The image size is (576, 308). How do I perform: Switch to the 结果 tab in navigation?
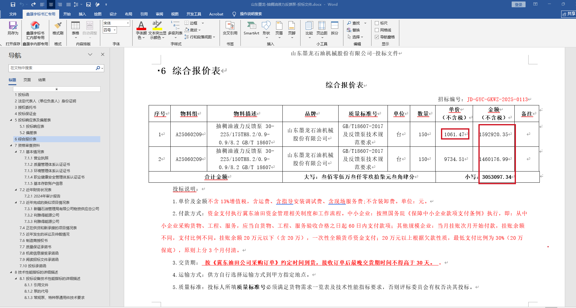[x=42, y=80]
